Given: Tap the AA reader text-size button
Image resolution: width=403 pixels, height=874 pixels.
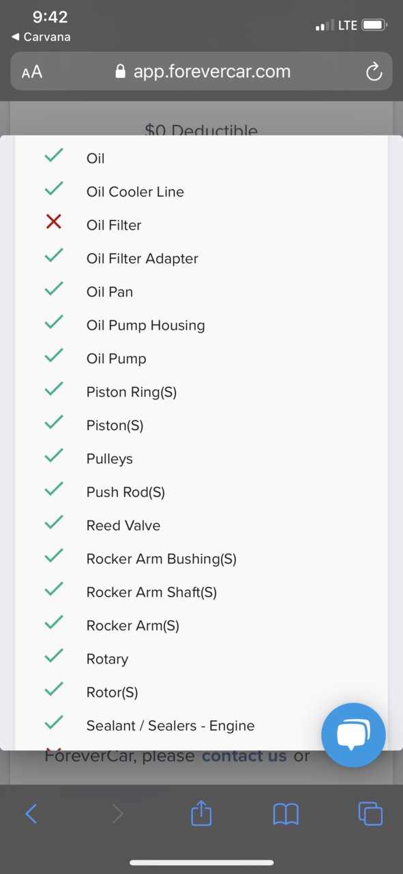Looking at the screenshot, I should click(x=32, y=72).
